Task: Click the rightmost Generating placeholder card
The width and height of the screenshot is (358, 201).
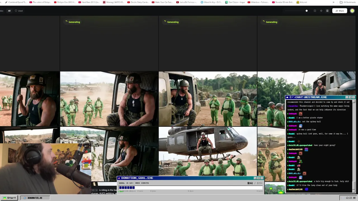Action: point(306,44)
